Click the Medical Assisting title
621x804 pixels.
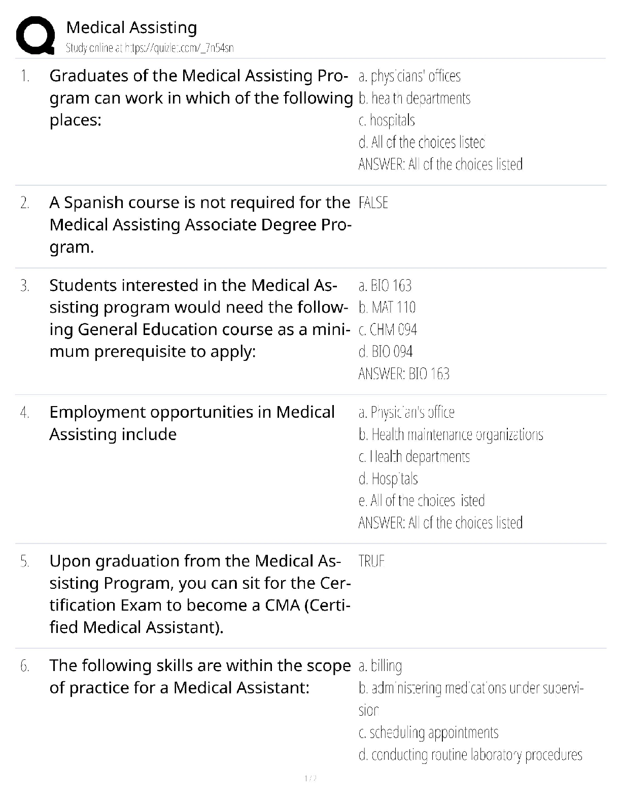131,27
